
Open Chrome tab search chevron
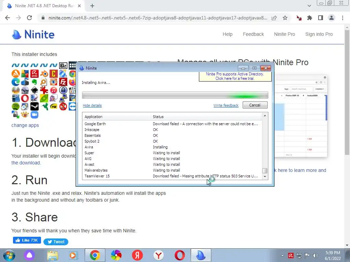click(x=309, y=6)
